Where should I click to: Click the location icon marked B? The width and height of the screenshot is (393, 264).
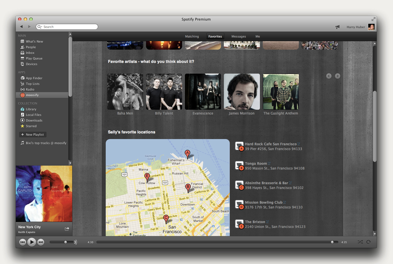[239, 166]
